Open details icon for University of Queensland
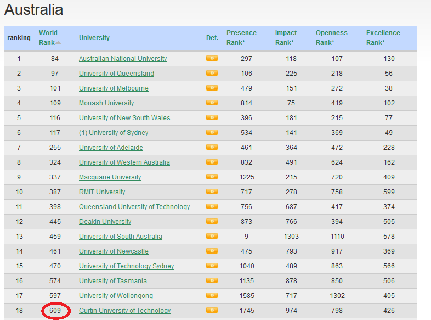431x320 pixels. [212, 73]
